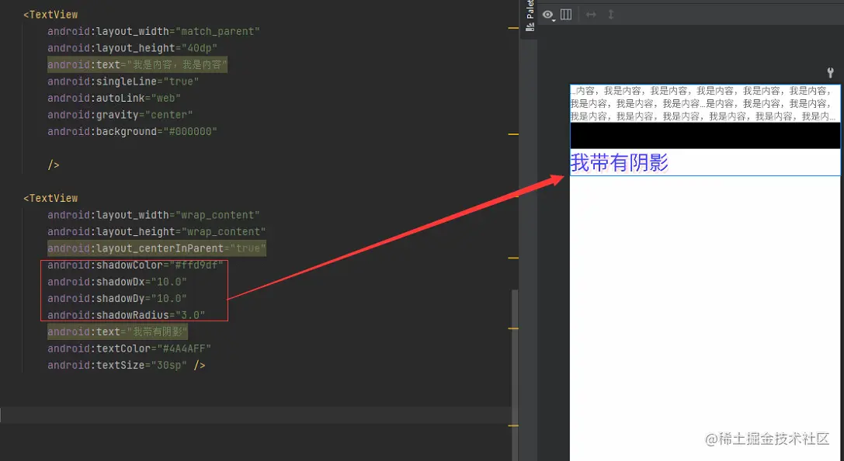The height and width of the screenshot is (461, 844).
Task: Select the black TextView bar in preview
Action: pyautogui.click(x=705, y=136)
